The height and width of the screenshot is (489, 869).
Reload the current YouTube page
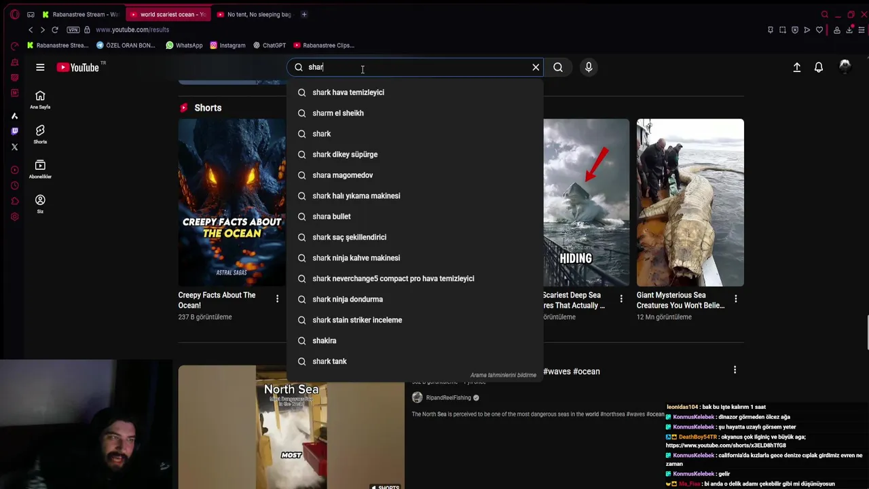(55, 30)
